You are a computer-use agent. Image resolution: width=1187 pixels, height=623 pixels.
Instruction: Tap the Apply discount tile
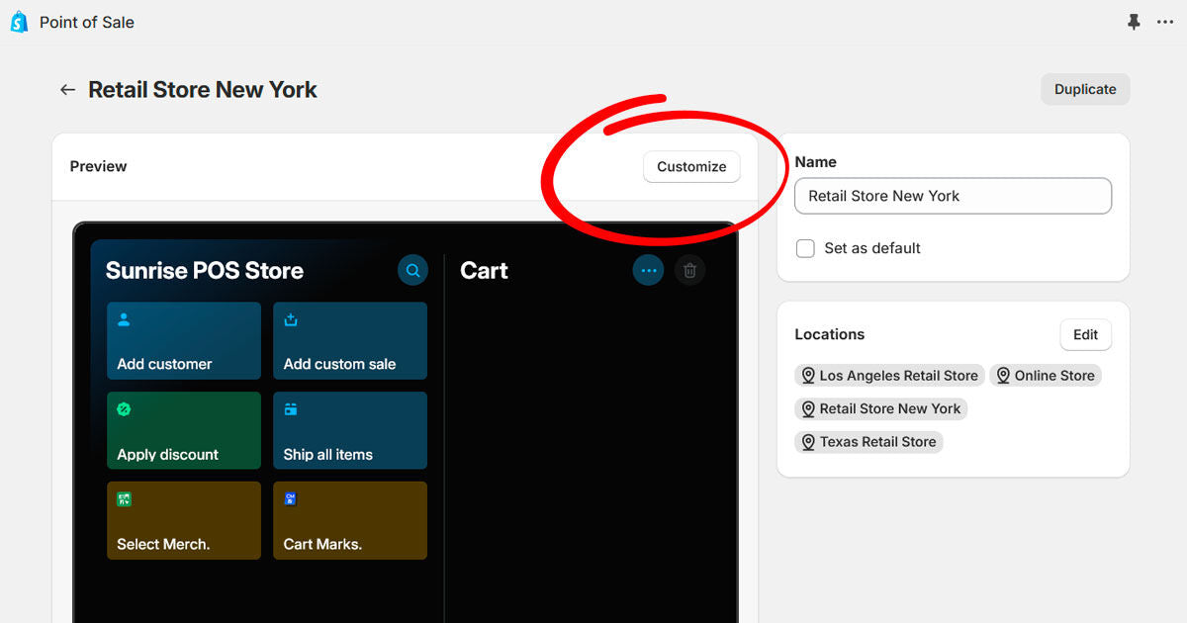pyautogui.click(x=184, y=430)
